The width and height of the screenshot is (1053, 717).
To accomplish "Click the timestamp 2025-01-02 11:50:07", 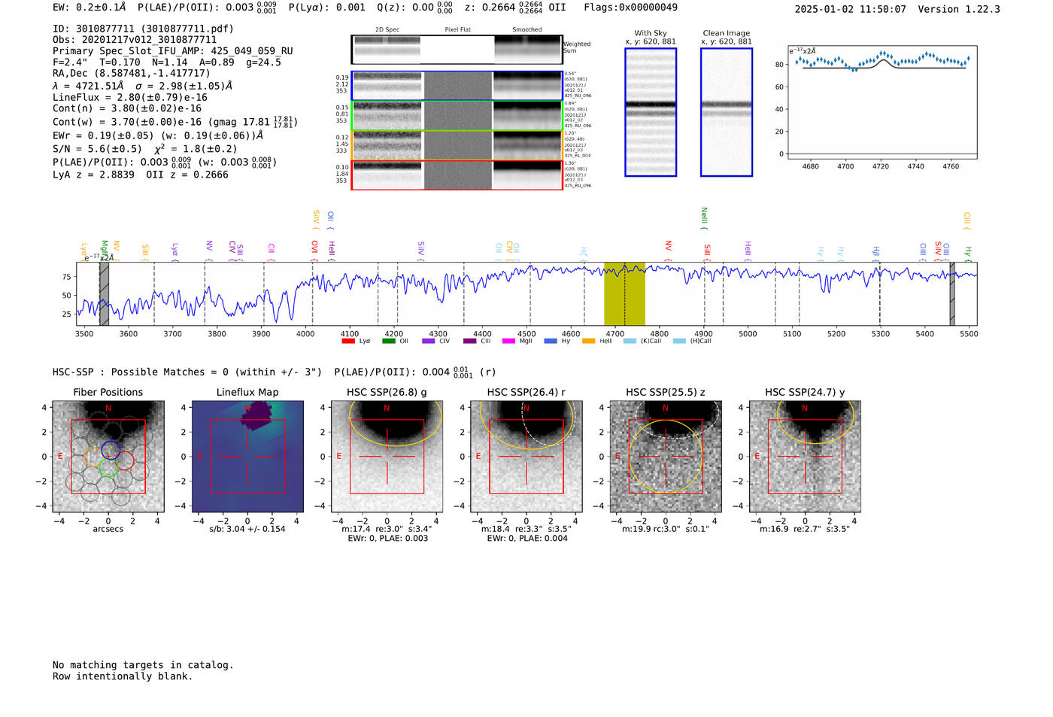I will [850, 9].
